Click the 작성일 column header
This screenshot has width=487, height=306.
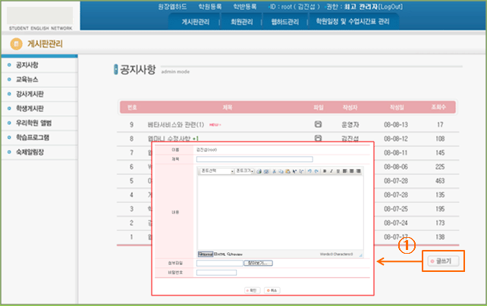[397, 108]
